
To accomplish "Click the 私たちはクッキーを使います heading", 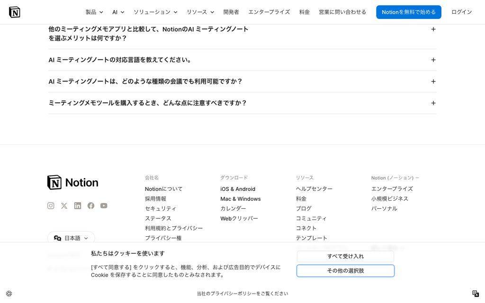I will pyautogui.click(x=128, y=254).
